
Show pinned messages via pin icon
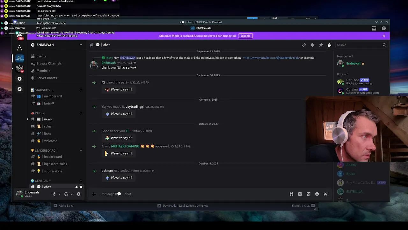coord(321,45)
